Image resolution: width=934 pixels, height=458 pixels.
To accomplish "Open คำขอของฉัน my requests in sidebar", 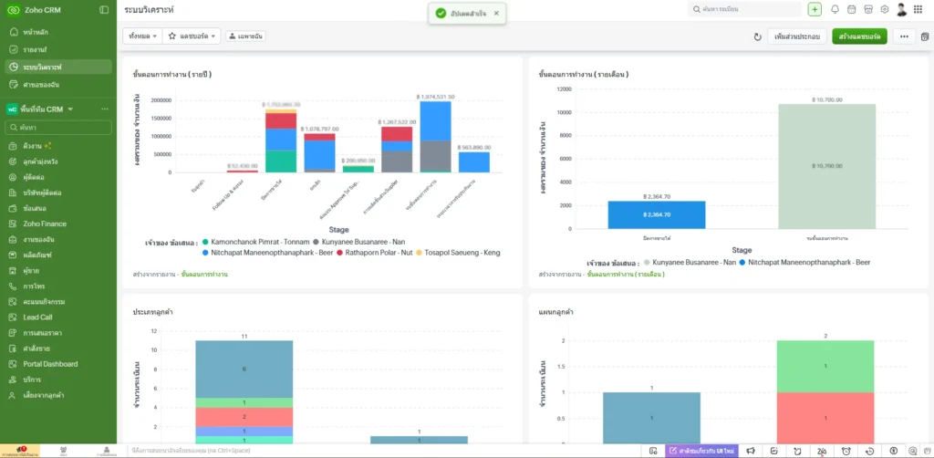I will (x=58, y=85).
